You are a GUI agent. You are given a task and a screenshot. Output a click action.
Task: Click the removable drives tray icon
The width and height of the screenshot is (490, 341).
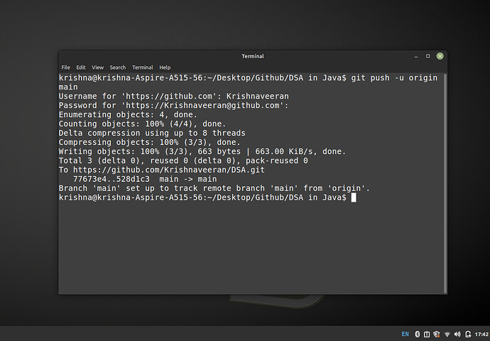pos(427,334)
